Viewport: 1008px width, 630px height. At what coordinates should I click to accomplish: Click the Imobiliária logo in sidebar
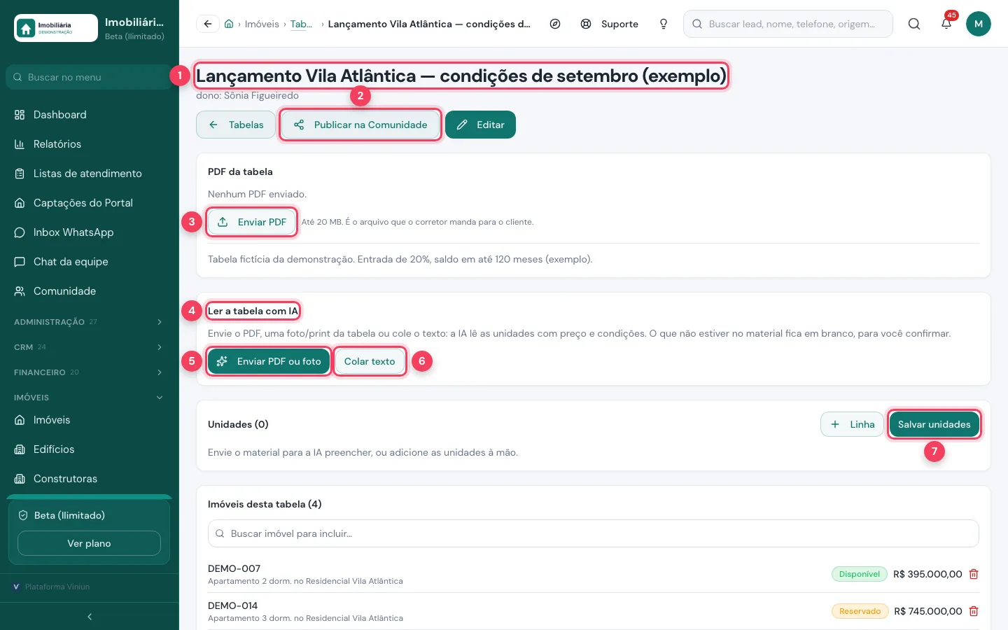pyautogui.click(x=56, y=28)
